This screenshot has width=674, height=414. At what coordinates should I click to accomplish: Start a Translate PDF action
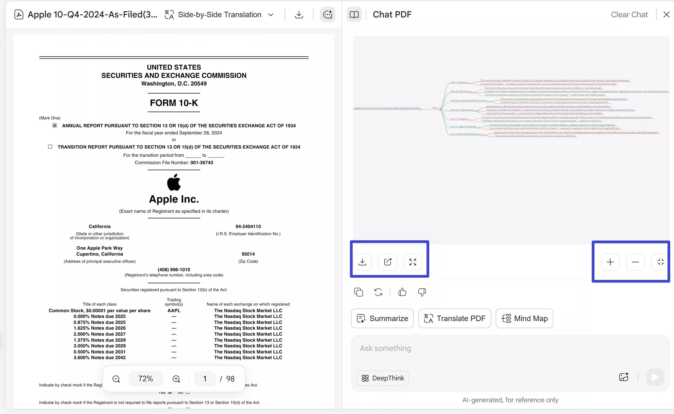[454, 318]
